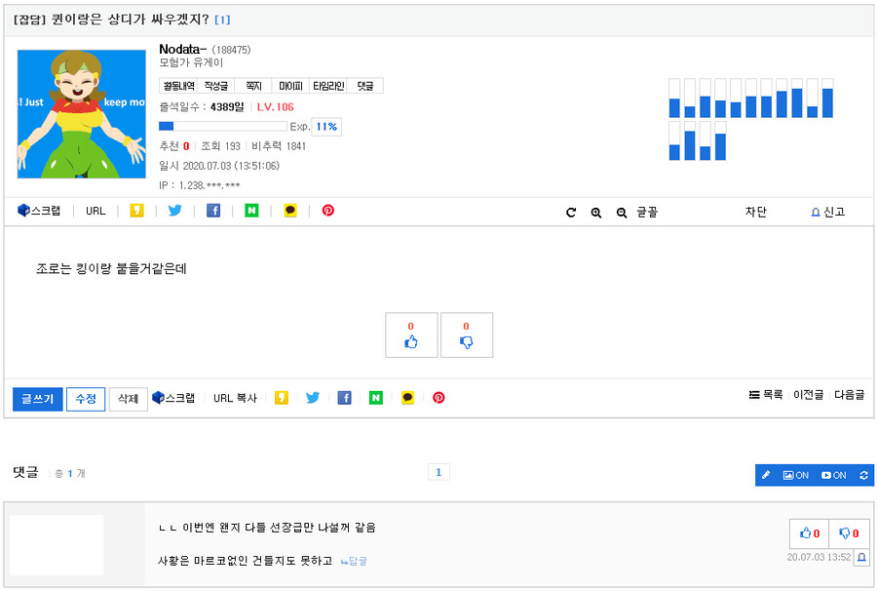Image resolution: width=877 pixels, height=591 pixels.
Task: Share post via Twitter icon in top share bar
Action: pos(174,211)
